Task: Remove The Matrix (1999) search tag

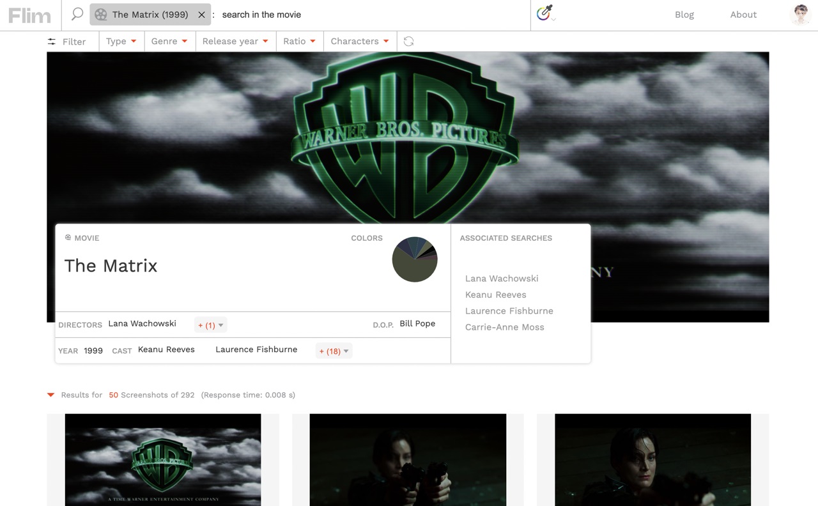Action: pyautogui.click(x=201, y=15)
